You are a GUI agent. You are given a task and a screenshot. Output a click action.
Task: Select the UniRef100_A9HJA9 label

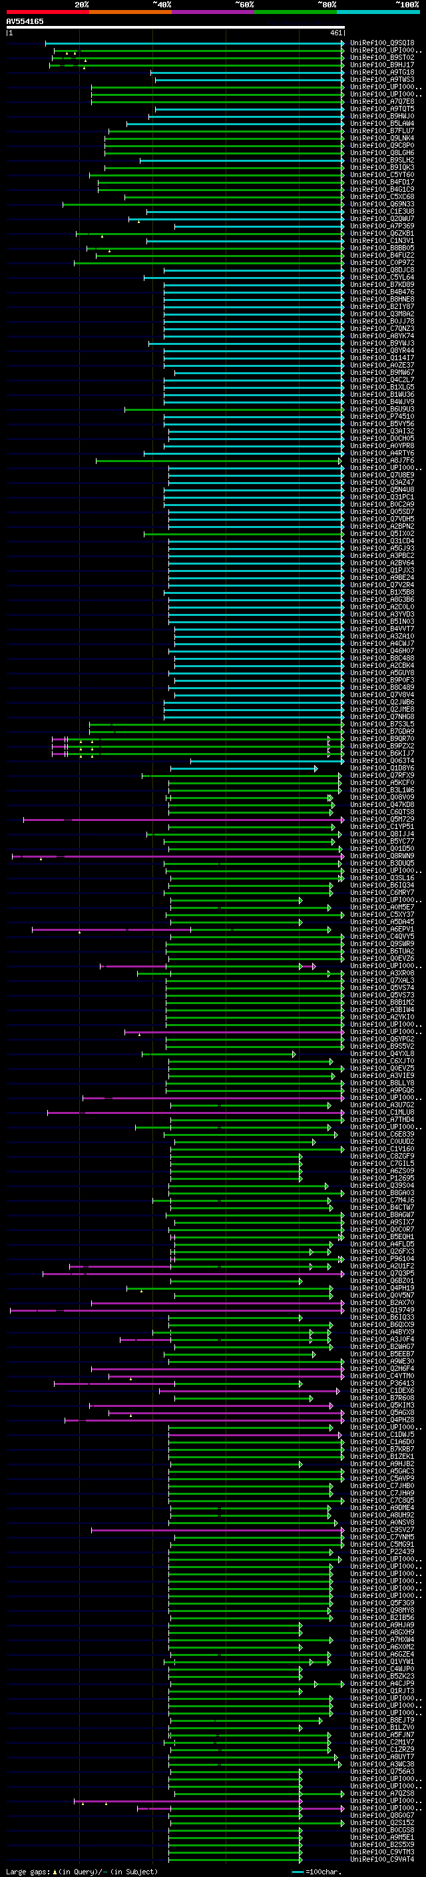382,1624
